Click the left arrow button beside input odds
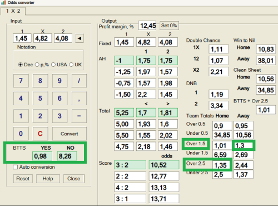The height and width of the screenshot is (206, 278). pos(80,38)
